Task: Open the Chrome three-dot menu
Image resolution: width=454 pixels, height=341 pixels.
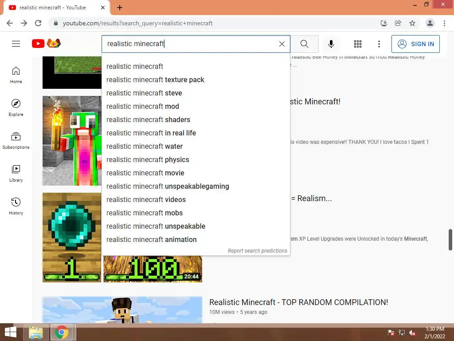Action: point(444,23)
